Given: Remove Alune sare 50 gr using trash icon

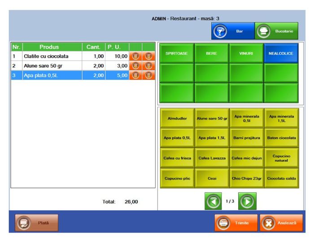Looking at the screenshot, I should coord(148,66).
